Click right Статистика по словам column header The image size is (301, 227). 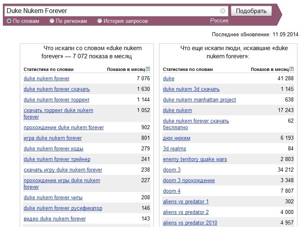[188, 69]
